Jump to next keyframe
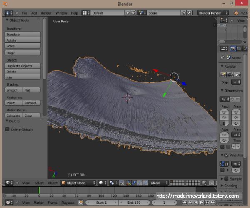This screenshot has width=250, height=208. click(x=207, y=203)
